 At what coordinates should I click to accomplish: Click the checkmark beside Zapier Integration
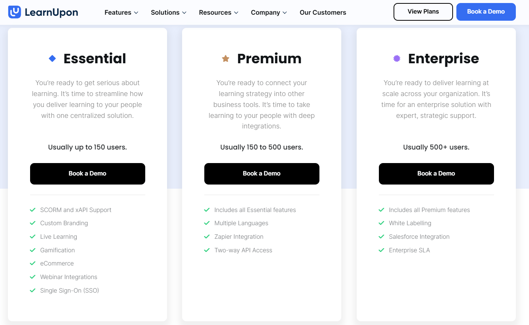click(207, 237)
